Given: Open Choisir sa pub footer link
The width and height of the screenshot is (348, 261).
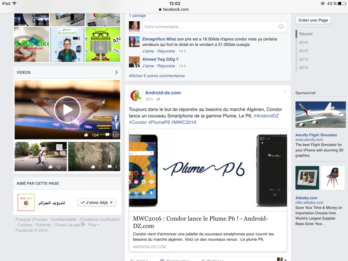Looking at the screenshot, I should pyautogui.click(x=67, y=225).
